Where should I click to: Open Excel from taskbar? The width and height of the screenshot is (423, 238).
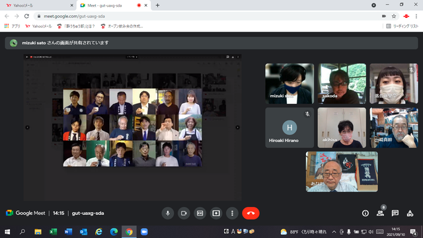tap(53, 232)
